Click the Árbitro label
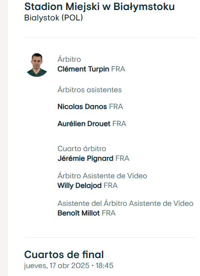This screenshot has height=276, width=200. tap(69, 59)
